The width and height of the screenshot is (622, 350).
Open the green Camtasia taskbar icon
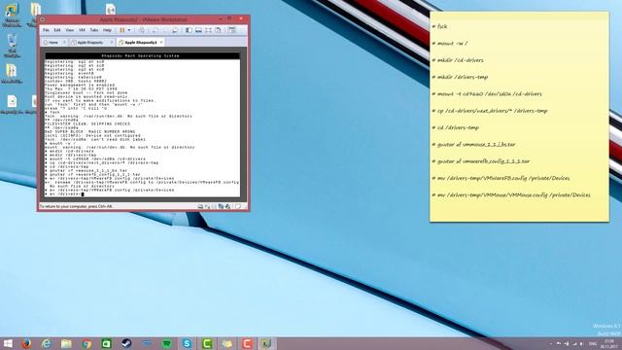click(207, 343)
